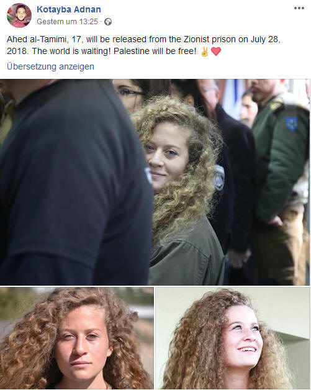Show translation via 'Übersetzung anzeigen'
Image resolution: width=311 pixels, height=390 pixels.
pyautogui.click(x=50, y=66)
